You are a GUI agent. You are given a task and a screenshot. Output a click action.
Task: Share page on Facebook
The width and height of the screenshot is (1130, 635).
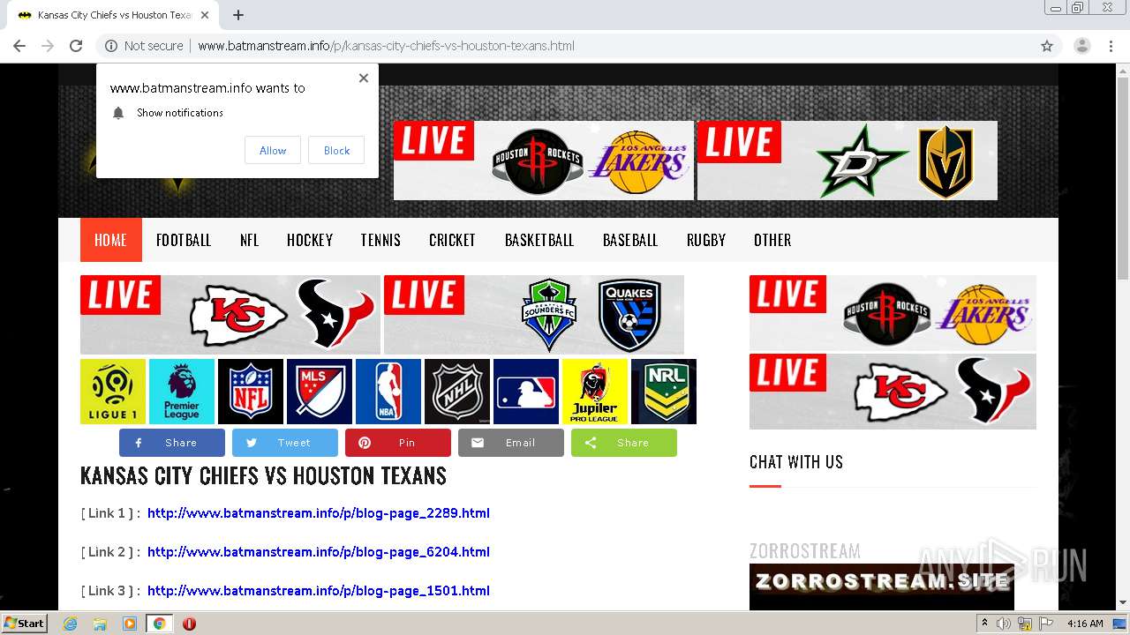click(172, 443)
